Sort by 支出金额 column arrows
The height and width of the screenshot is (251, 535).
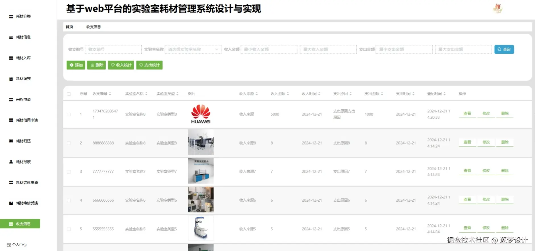[382, 94]
